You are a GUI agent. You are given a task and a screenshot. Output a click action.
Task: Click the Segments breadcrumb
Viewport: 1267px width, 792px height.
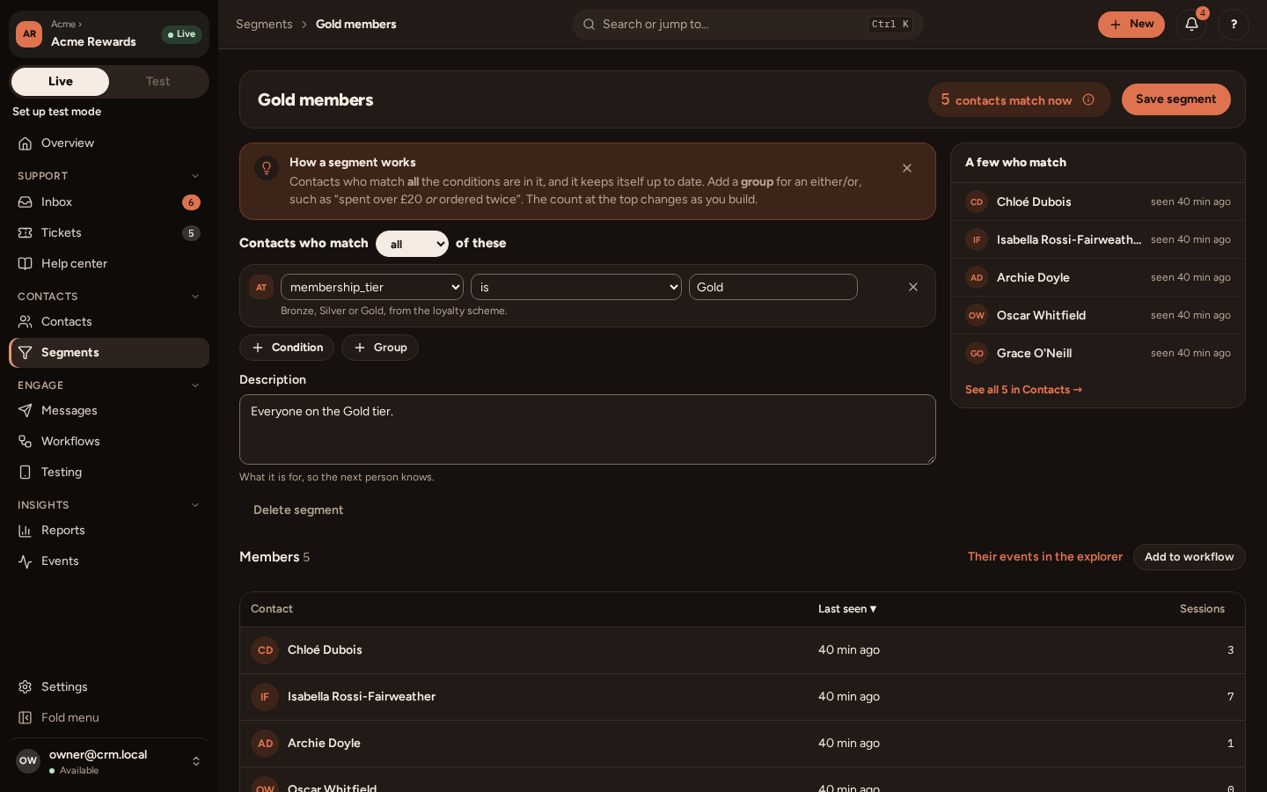[x=264, y=25]
